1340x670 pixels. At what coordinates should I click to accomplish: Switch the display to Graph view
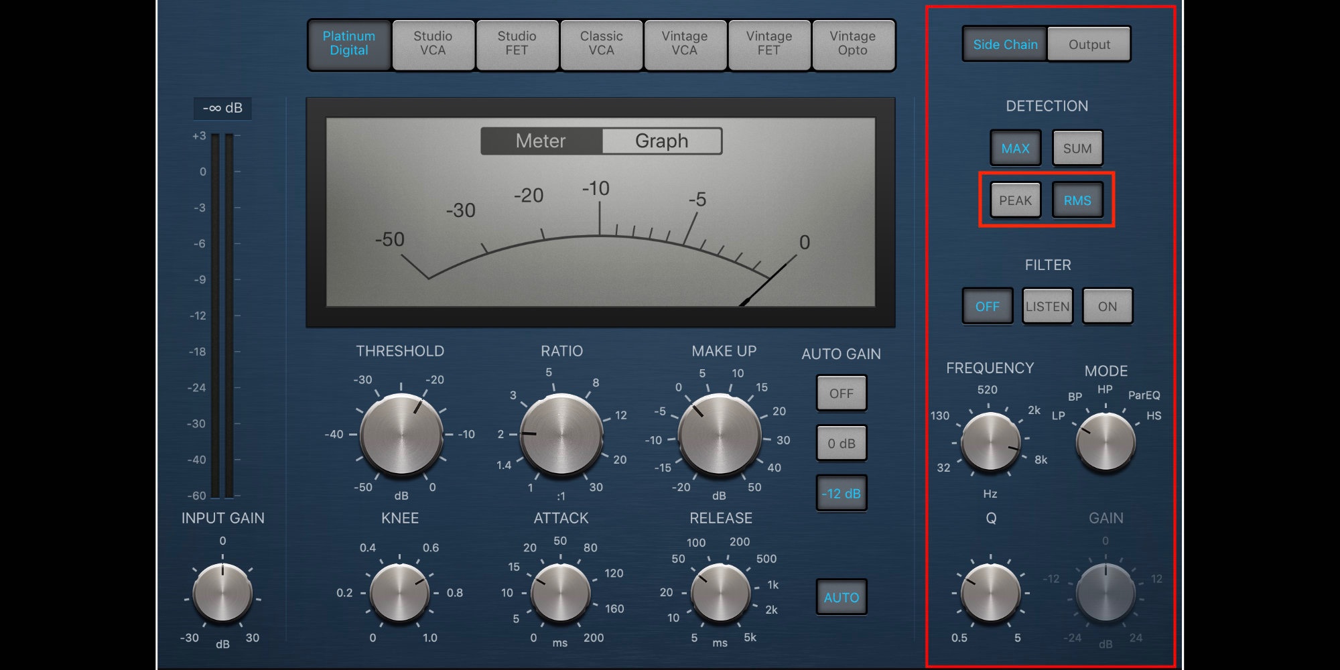pyautogui.click(x=661, y=141)
